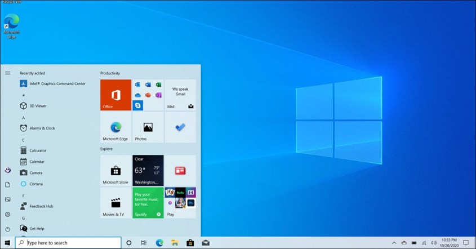This screenshot has width=476, height=249.
Task: Open the Office tile
Action: tap(115, 95)
